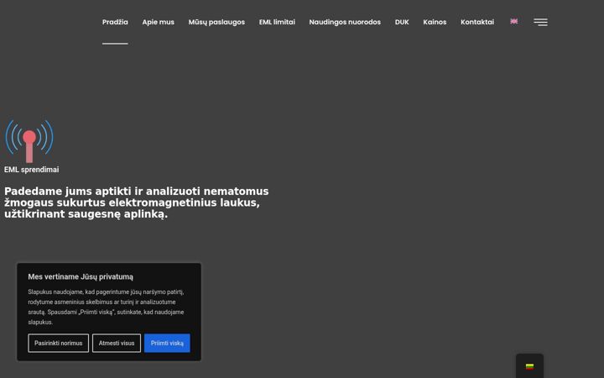Switch language with the UK flag icon
The width and height of the screenshot is (604, 378).
click(x=514, y=21)
